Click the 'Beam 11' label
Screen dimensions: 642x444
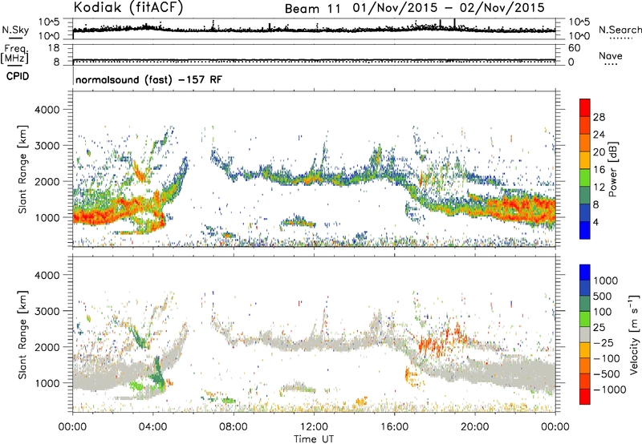tap(312, 9)
